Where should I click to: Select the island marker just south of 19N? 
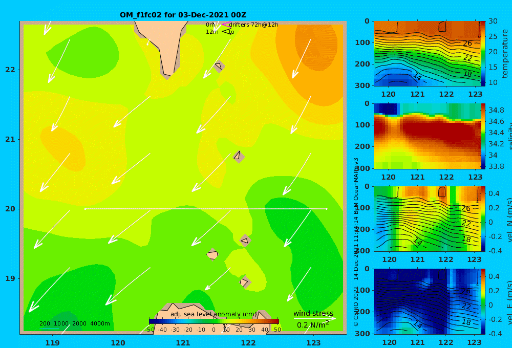(x=245, y=282)
